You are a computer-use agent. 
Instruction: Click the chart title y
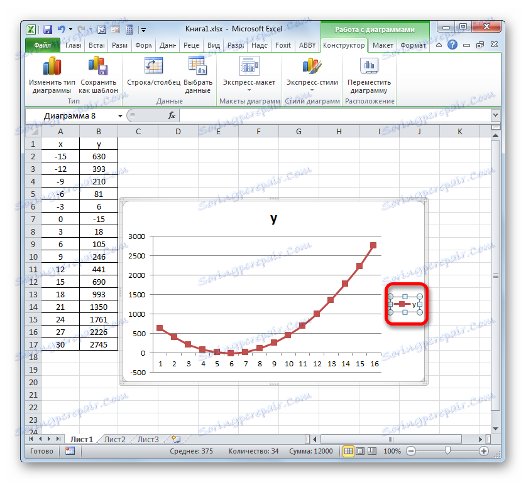click(274, 218)
